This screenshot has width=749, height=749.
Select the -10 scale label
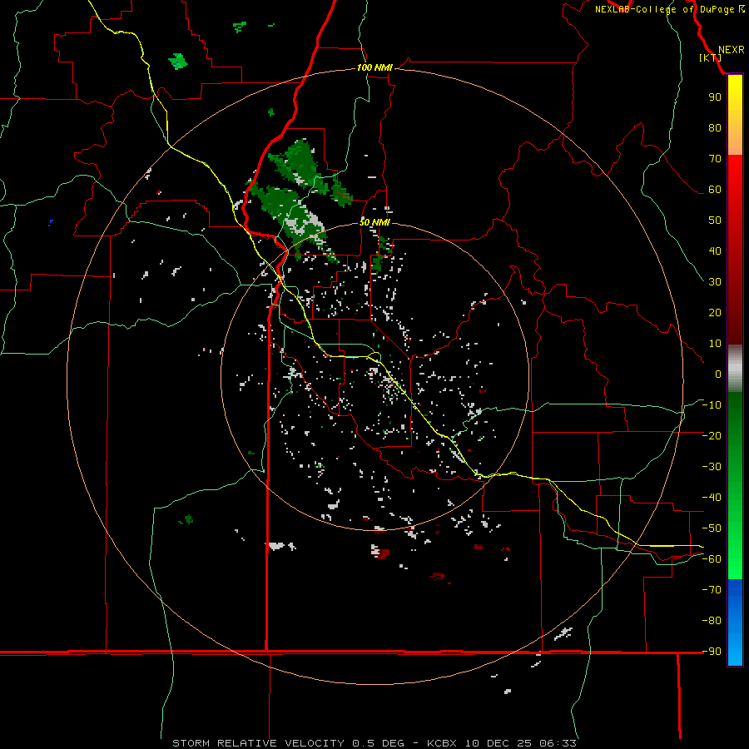712,405
